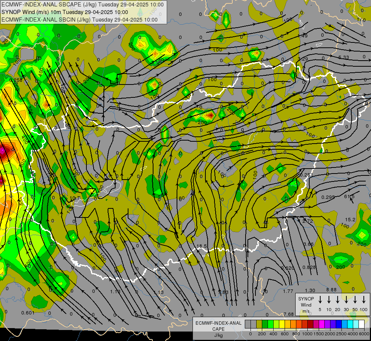The height and width of the screenshot is (341, 371).
Task: Click the '5.33' value on the map
Action: [344, 58]
